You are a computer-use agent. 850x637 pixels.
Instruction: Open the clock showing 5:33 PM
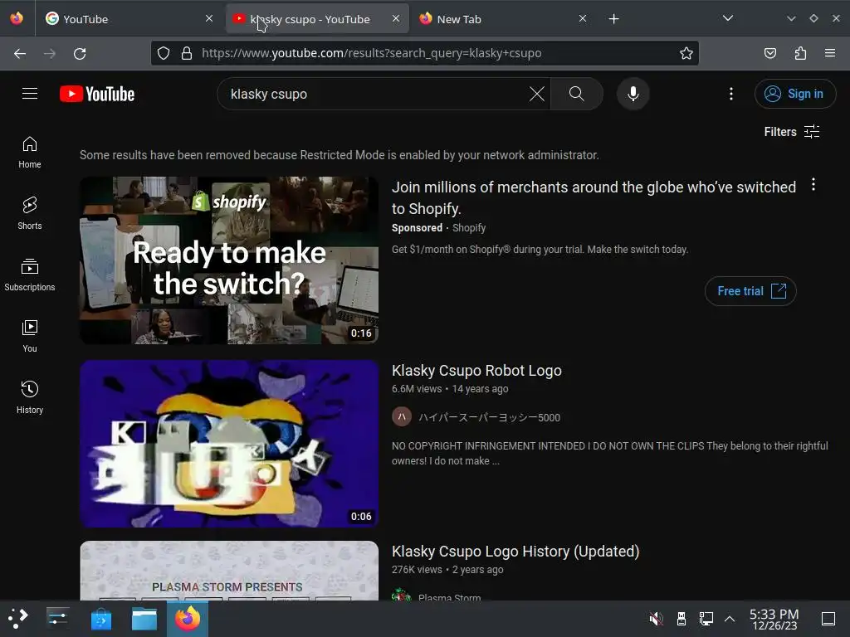[774, 619]
